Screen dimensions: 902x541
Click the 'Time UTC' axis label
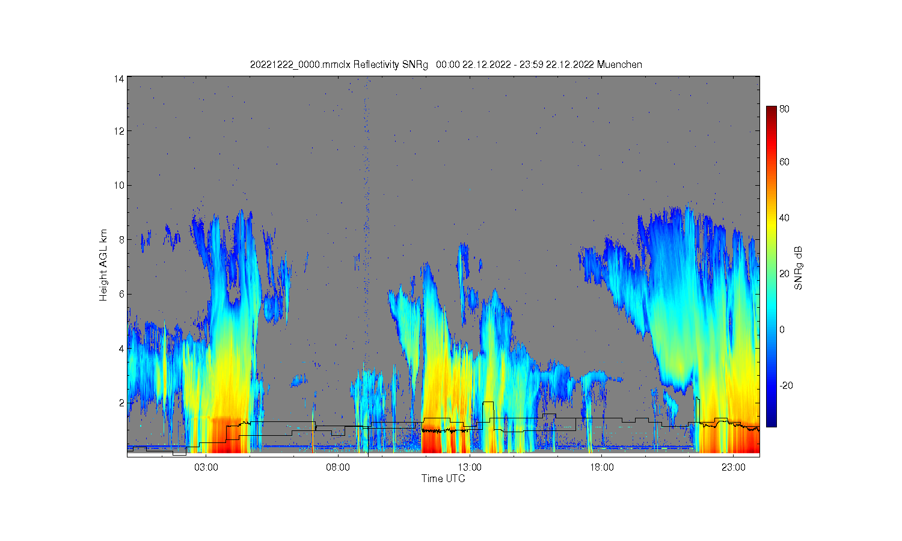[x=443, y=479]
